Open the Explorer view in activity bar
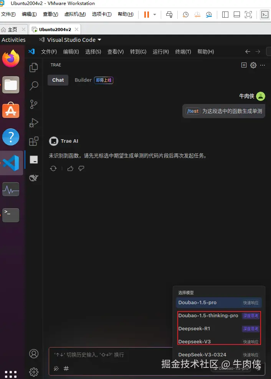Viewport: 271px width, 379px height. (x=34, y=68)
